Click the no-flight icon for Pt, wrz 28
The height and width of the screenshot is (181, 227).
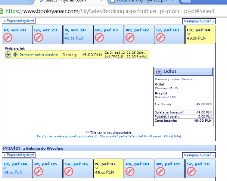(x=8, y=37)
